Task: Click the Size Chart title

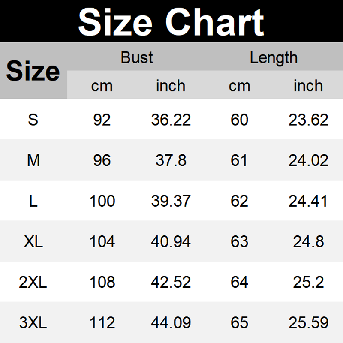Action: coord(171,21)
